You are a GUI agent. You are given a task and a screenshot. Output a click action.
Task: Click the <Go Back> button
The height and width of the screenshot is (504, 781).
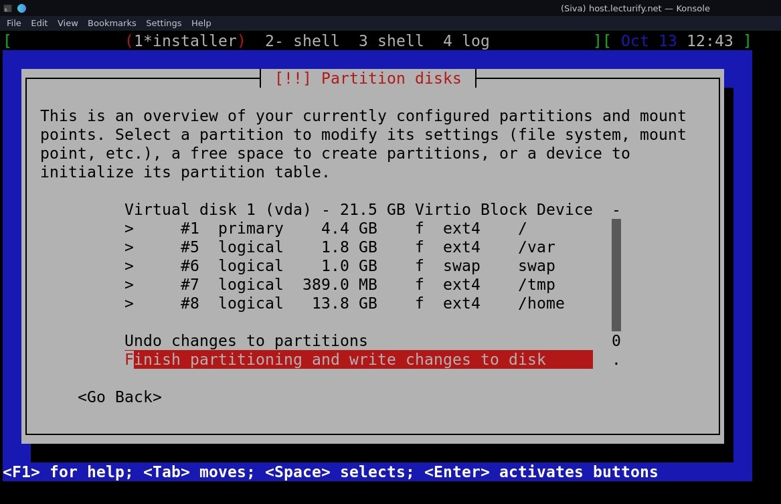pyautogui.click(x=120, y=397)
